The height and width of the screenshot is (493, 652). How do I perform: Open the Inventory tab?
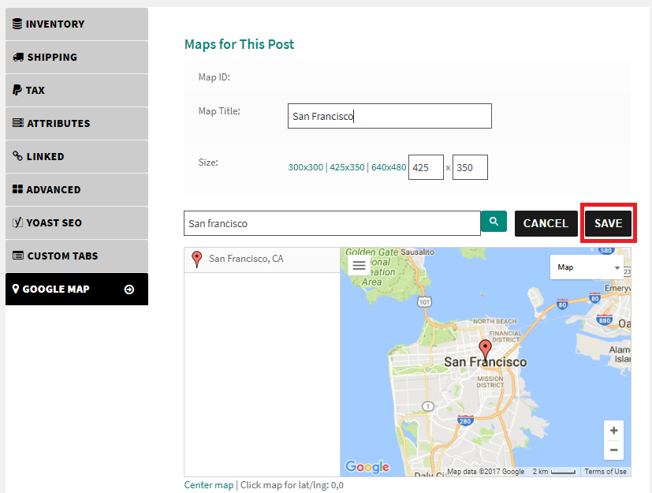coord(76,24)
